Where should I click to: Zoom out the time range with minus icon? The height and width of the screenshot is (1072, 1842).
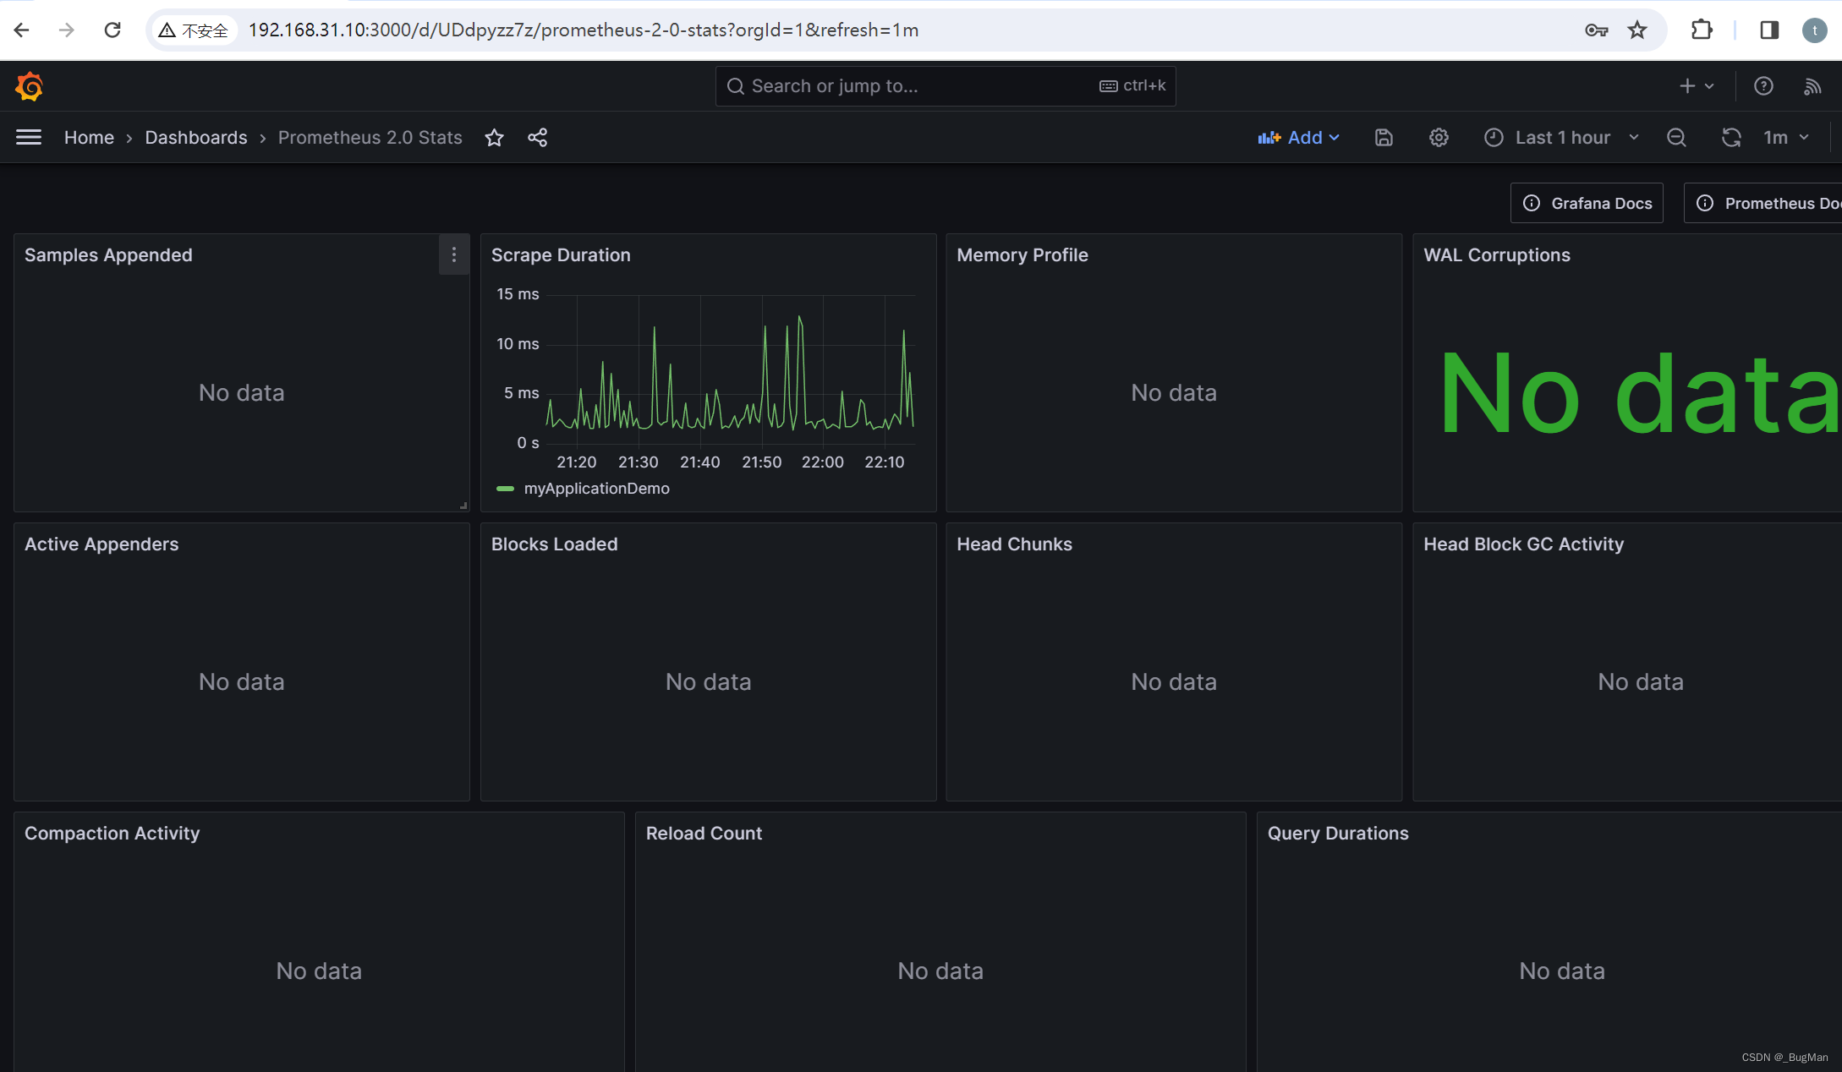click(x=1679, y=137)
